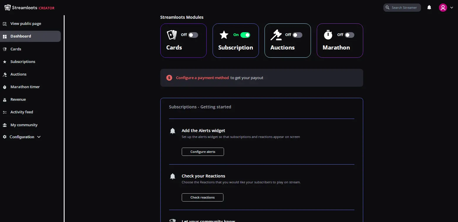
Task: Click the CREATOR label in the header
Action: pos(47,8)
